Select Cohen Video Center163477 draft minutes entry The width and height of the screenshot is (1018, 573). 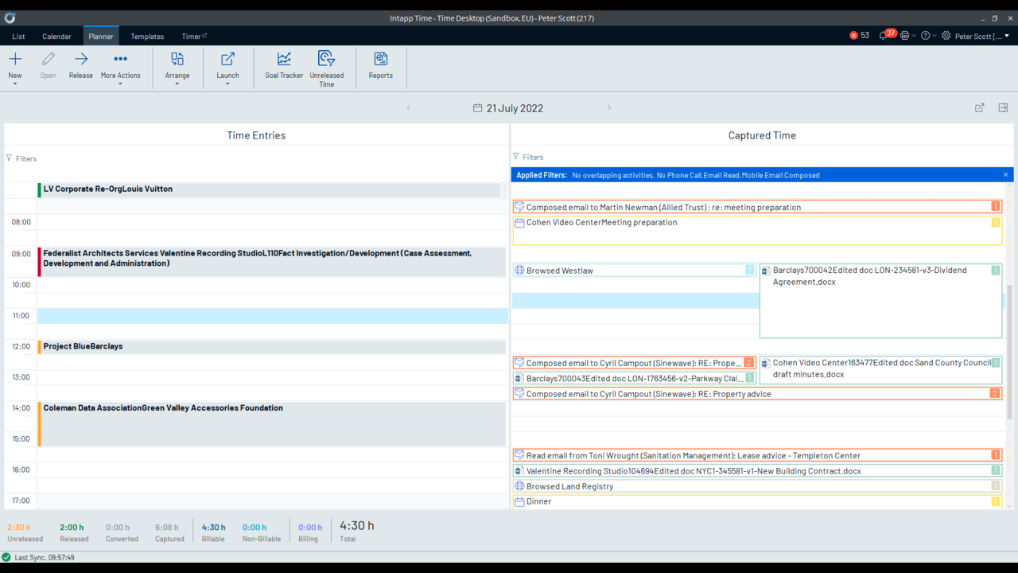click(x=880, y=370)
